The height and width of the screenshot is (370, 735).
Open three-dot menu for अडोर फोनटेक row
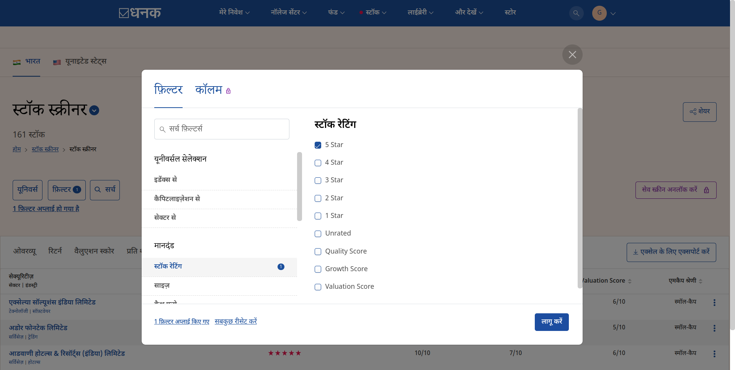click(x=714, y=328)
